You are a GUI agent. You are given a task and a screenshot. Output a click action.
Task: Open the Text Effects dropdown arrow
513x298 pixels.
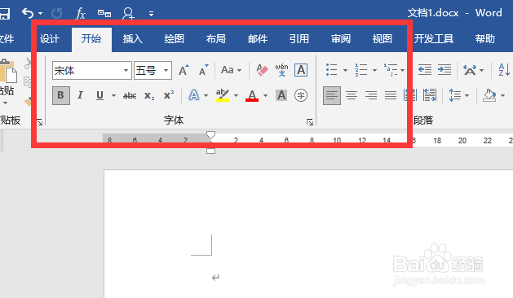click(x=206, y=96)
